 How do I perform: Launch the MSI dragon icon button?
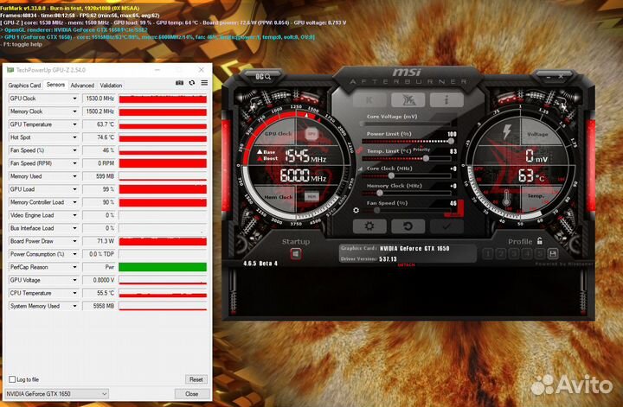(x=408, y=100)
